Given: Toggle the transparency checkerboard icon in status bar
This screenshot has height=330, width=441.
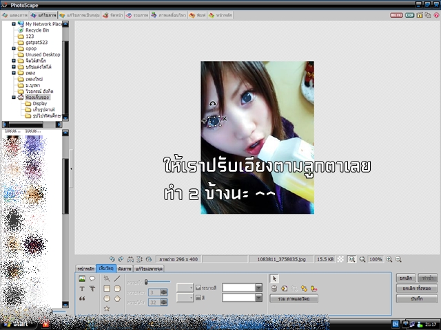Looking at the screenshot, I should point(340,259).
